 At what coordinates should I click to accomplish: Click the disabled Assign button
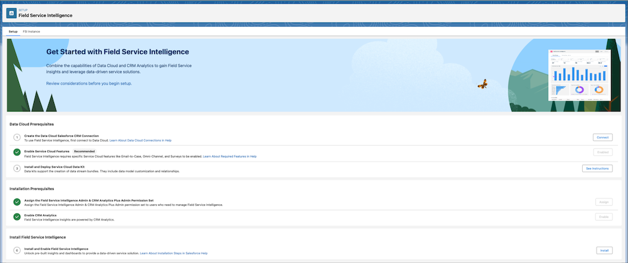(x=604, y=202)
